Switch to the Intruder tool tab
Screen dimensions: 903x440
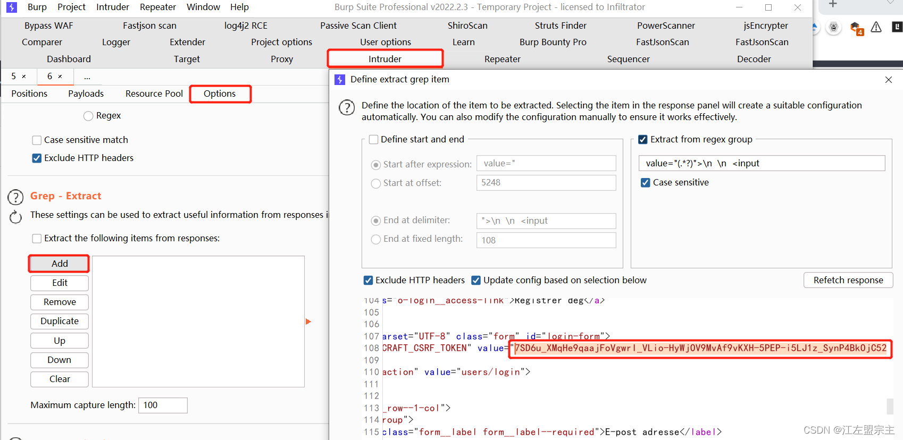[x=385, y=59]
